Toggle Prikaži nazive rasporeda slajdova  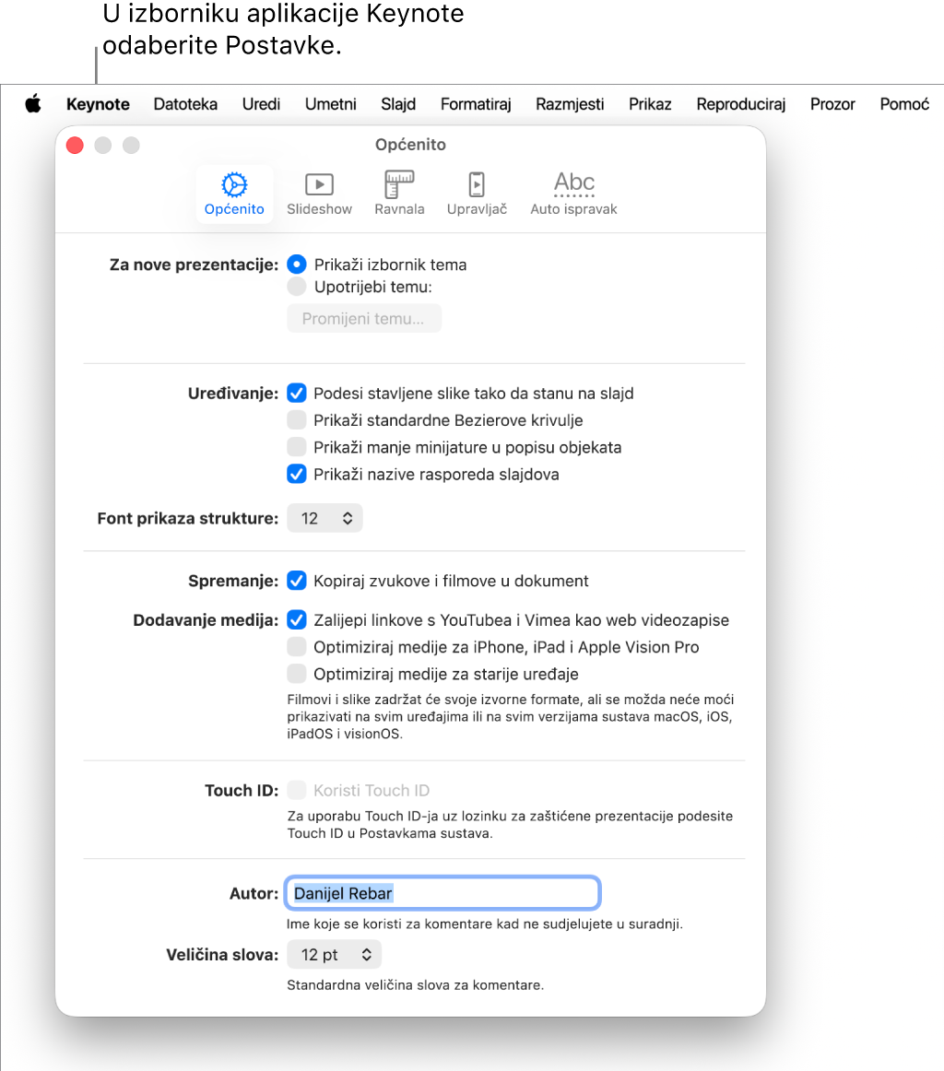click(297, 474)
